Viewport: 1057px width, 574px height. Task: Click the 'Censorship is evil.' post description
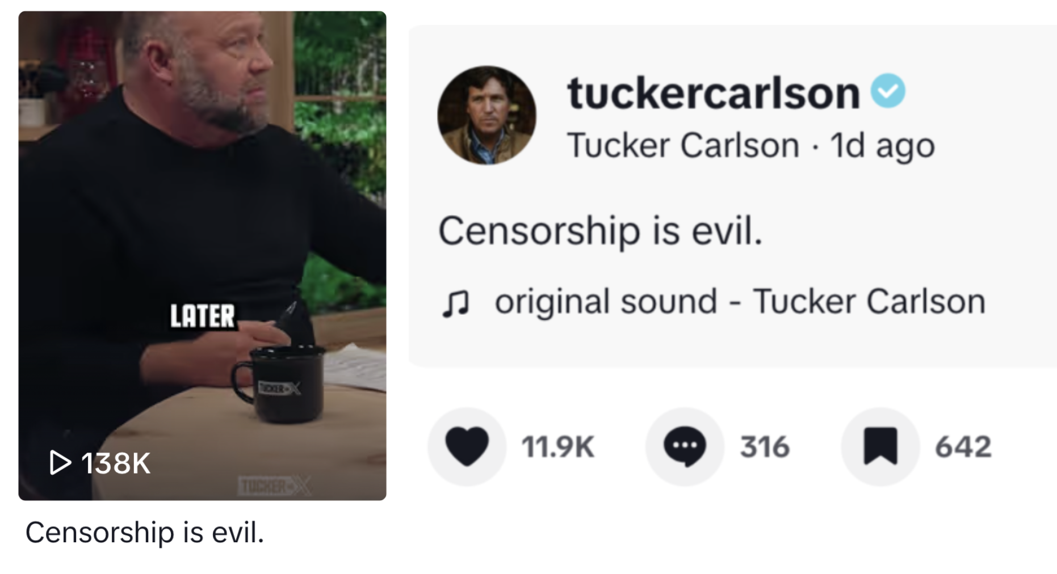pyautogui.click(x=600, y=231)
